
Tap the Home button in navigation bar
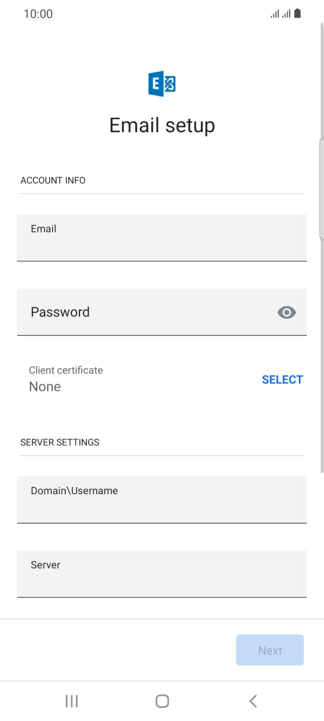click(x=162, y=701)
